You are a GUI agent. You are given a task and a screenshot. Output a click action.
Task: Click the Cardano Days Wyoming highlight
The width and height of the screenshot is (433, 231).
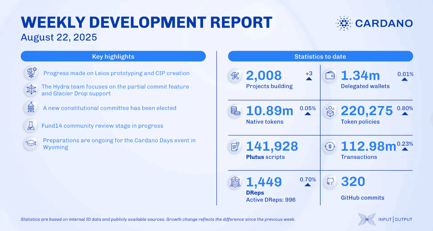pos(119,144)
